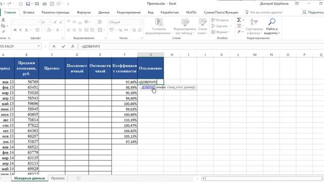Image resolution: width=324 pixels, height=182 pixels.
Task: Click the text orientation icon
Action: [x=87, y=22]
